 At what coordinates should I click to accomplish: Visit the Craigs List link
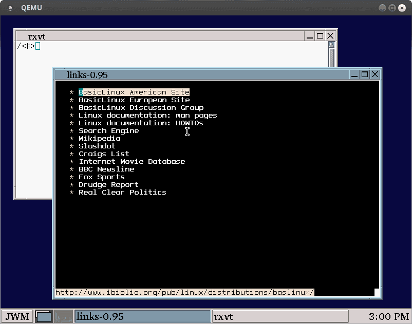coord(104,154)
